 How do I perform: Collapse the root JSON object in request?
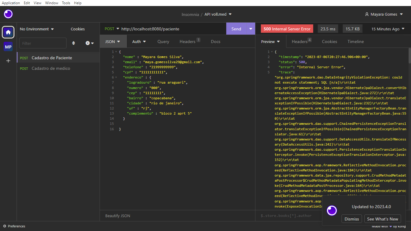coord(116,52)
